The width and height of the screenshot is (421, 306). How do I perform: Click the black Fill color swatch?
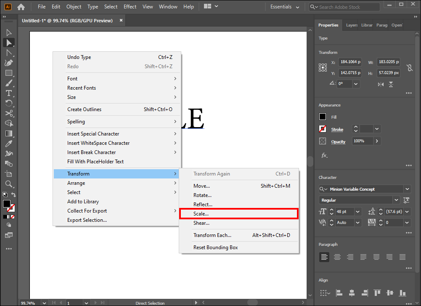coord(323,117)
